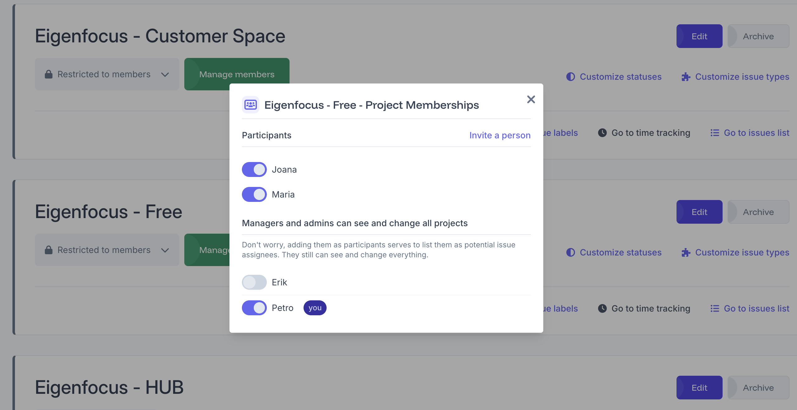Click the clock icon in Eigenfocus - Free row
The image size is (797, 410).
click(602, 308)
